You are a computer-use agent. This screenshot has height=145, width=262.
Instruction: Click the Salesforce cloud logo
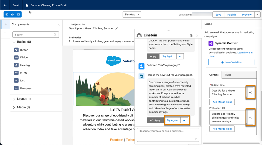(x=114, y=61)
